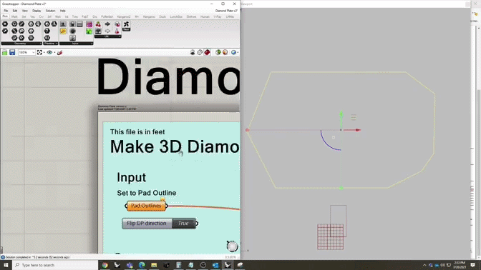Expand the Input panel bar
The width and height of the screenshot is (481, 270).
76,44
